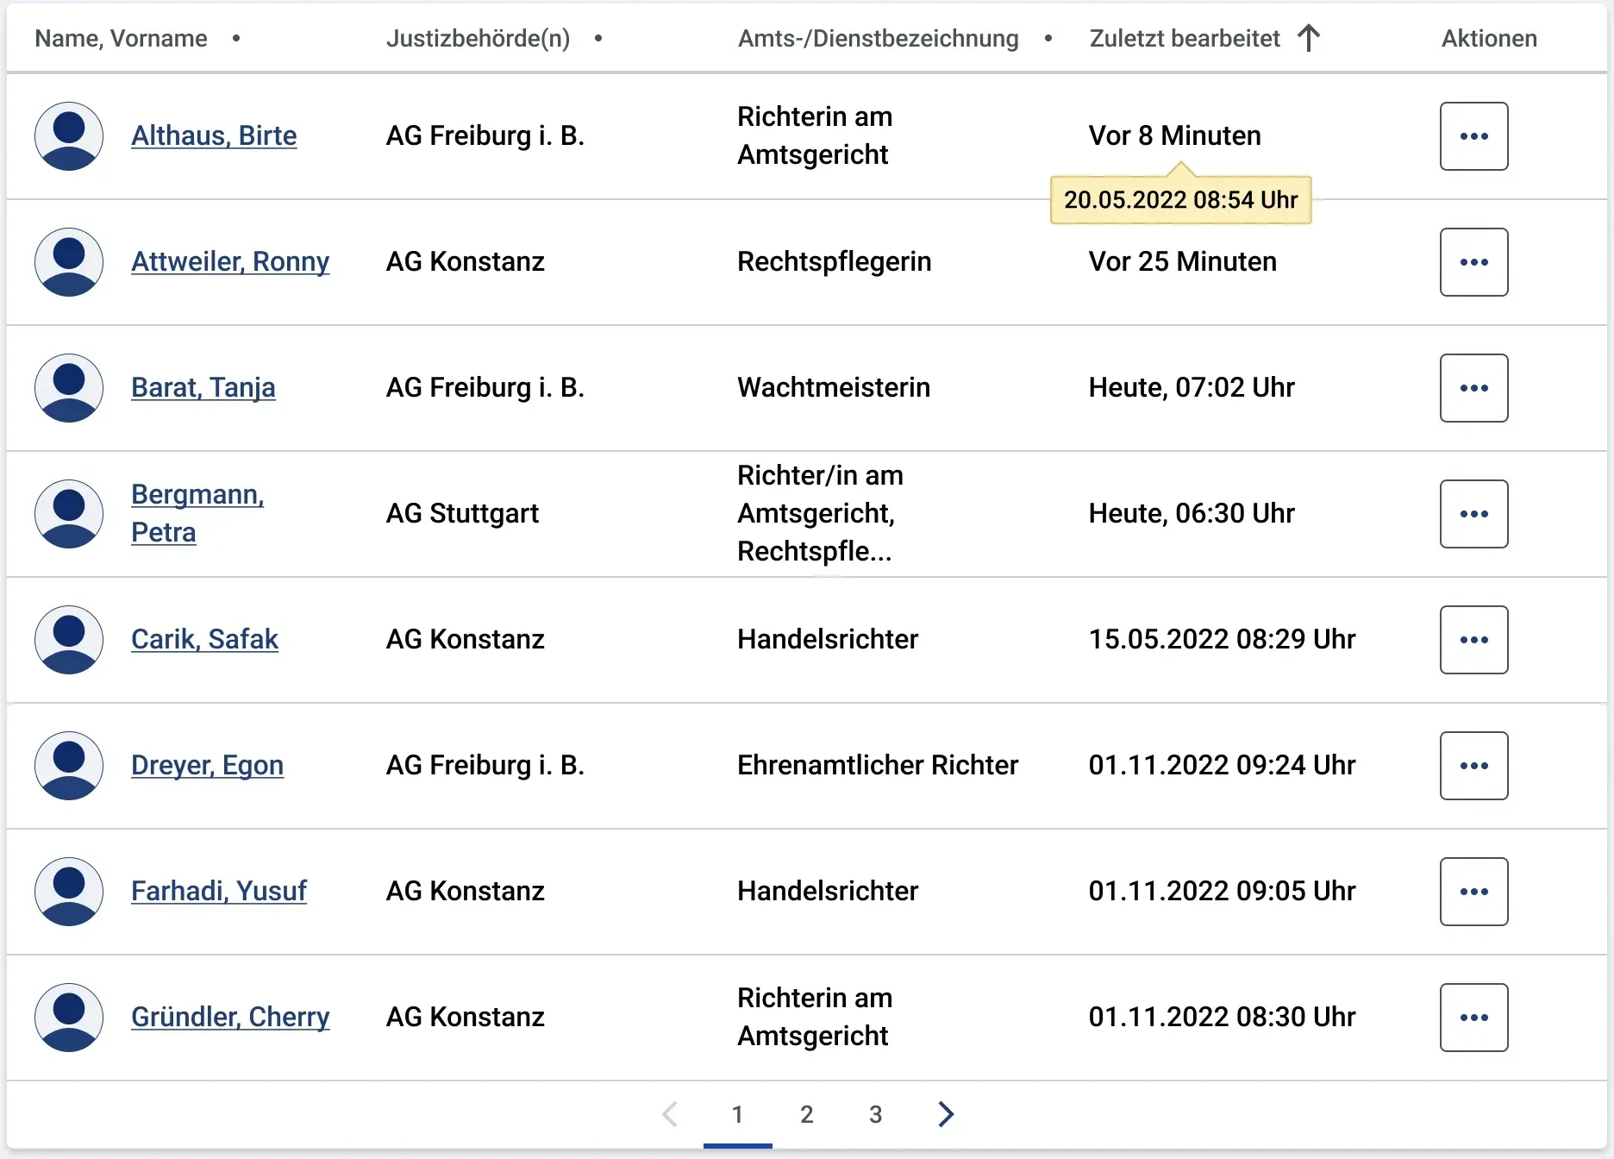
Task: Click previous page chevron in pagination
Action: pos(670,1114)
